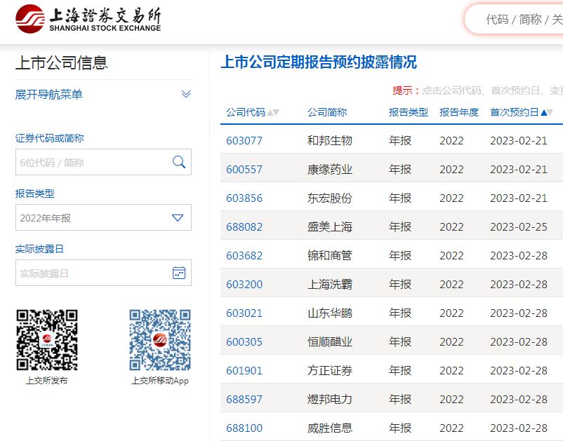Click company code 688100 link

coord(244,428)
